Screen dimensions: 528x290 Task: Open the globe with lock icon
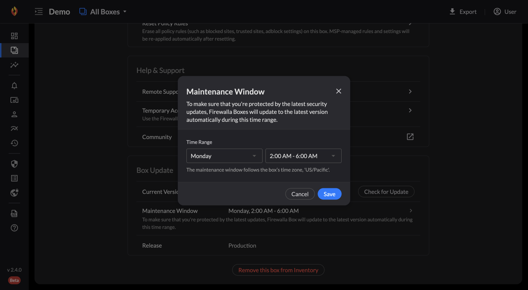14,193
